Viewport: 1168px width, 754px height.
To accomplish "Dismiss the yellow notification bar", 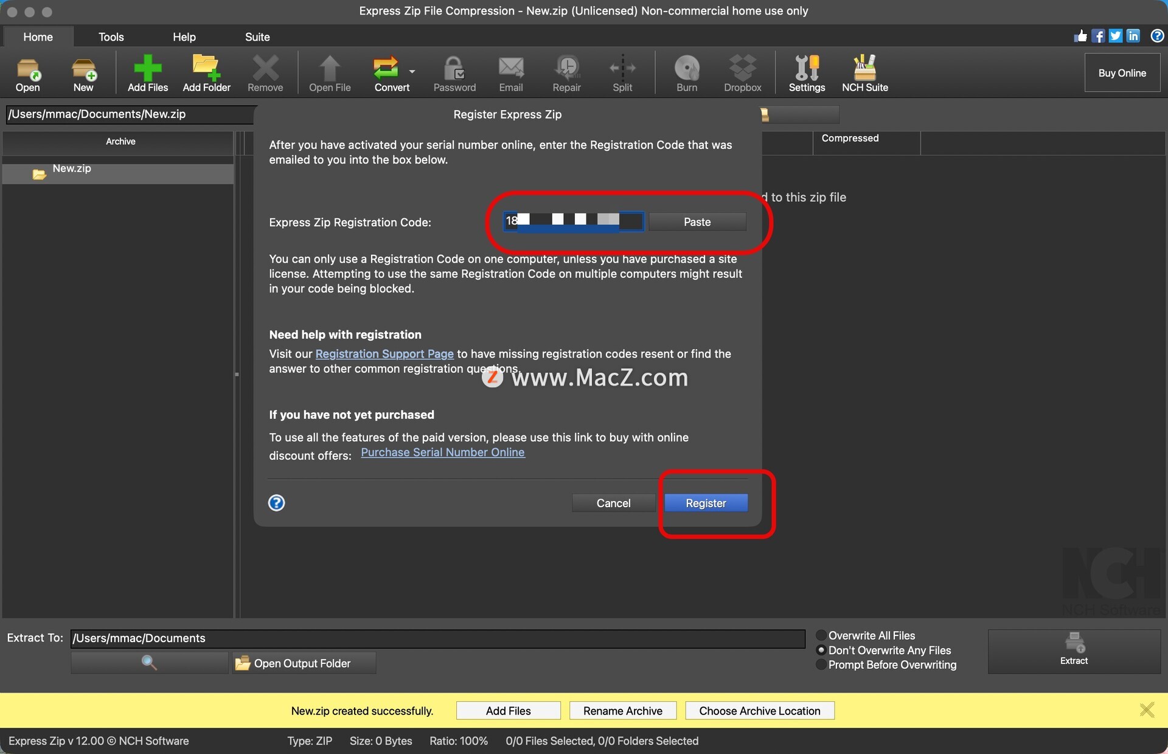I will (x=1147, y=710).
